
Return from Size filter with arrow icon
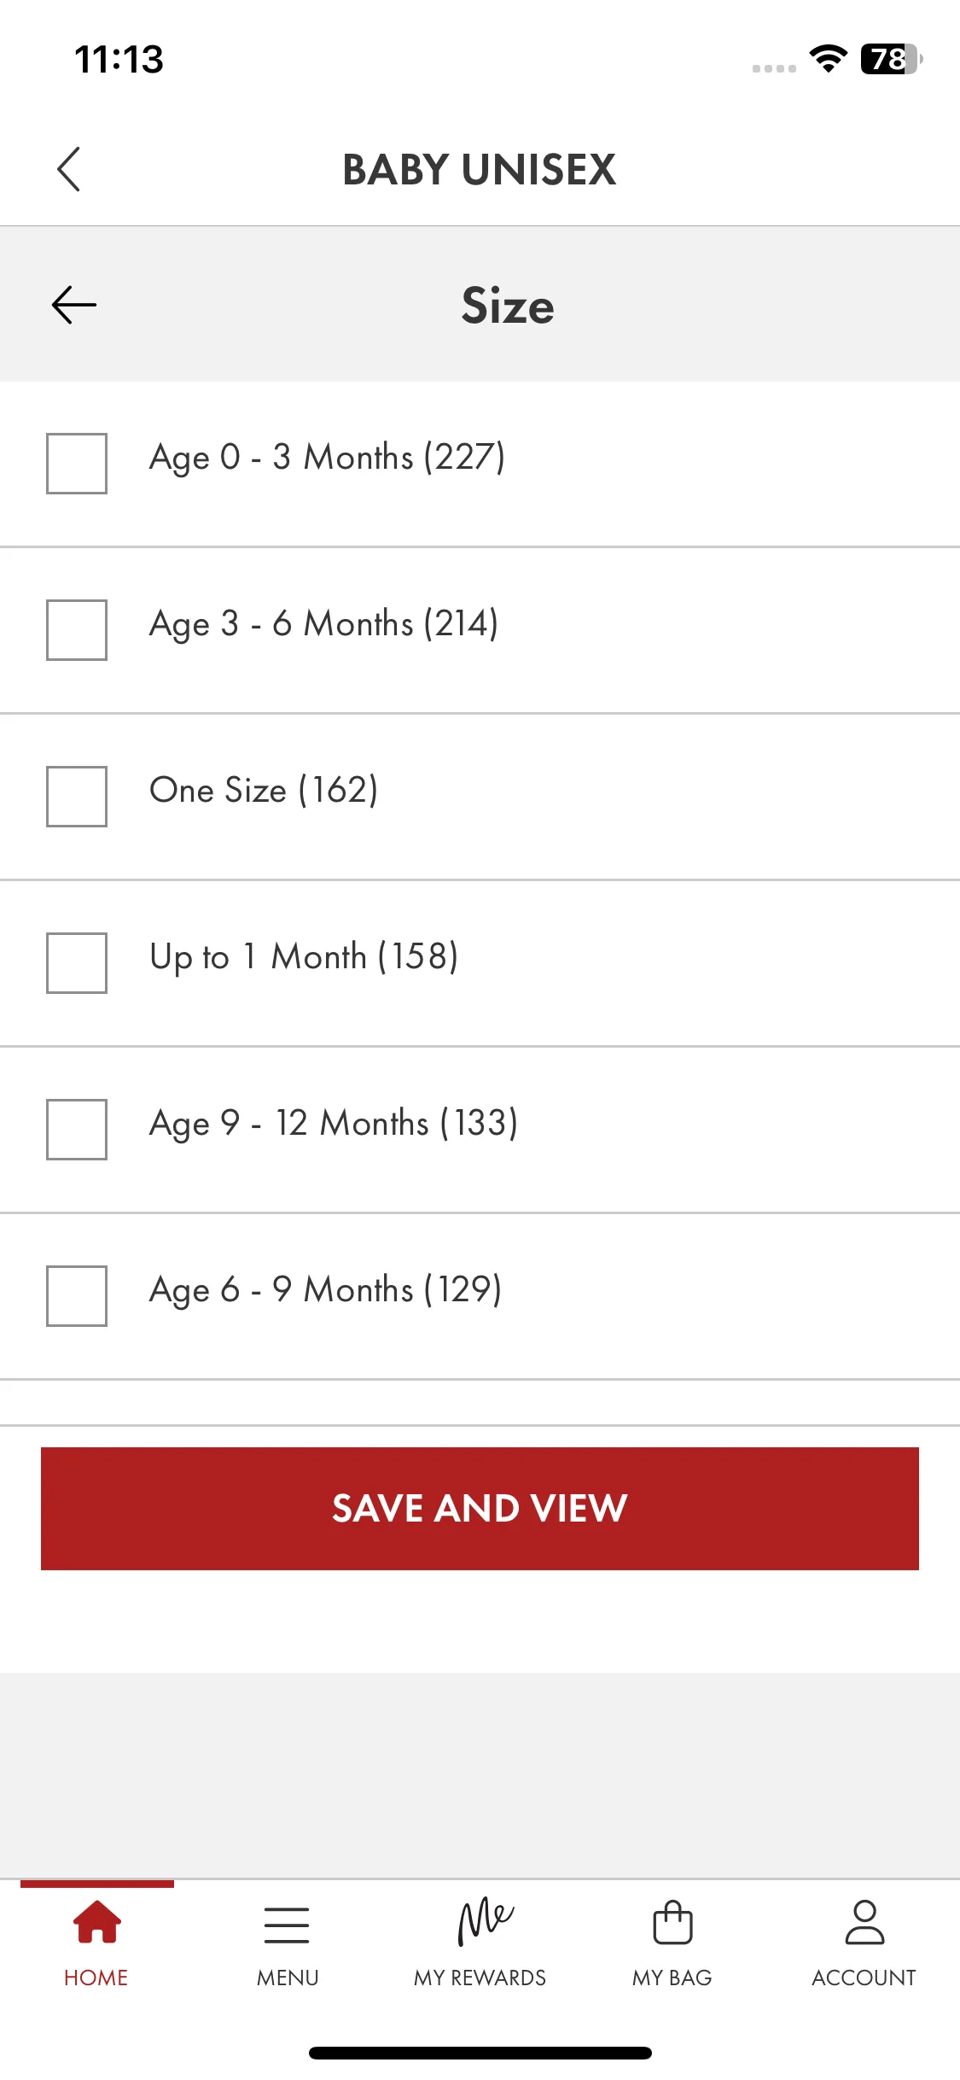(x=74, y=305)
